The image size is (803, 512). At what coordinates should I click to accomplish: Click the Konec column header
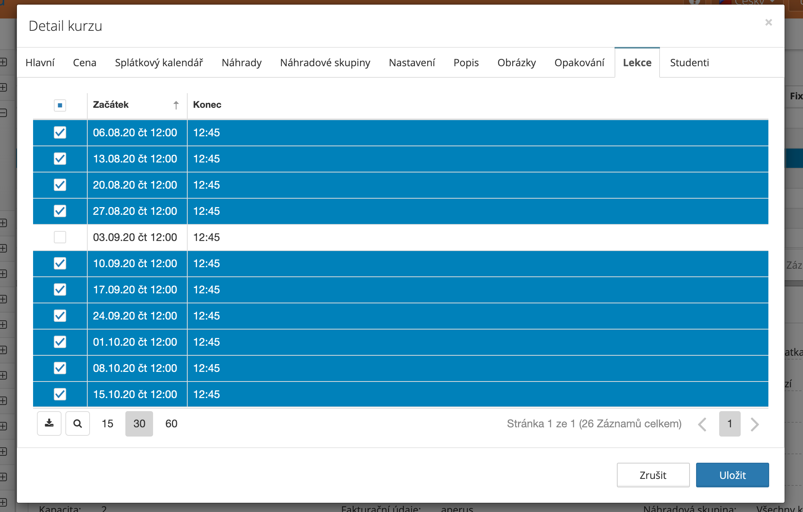point(207,105)
